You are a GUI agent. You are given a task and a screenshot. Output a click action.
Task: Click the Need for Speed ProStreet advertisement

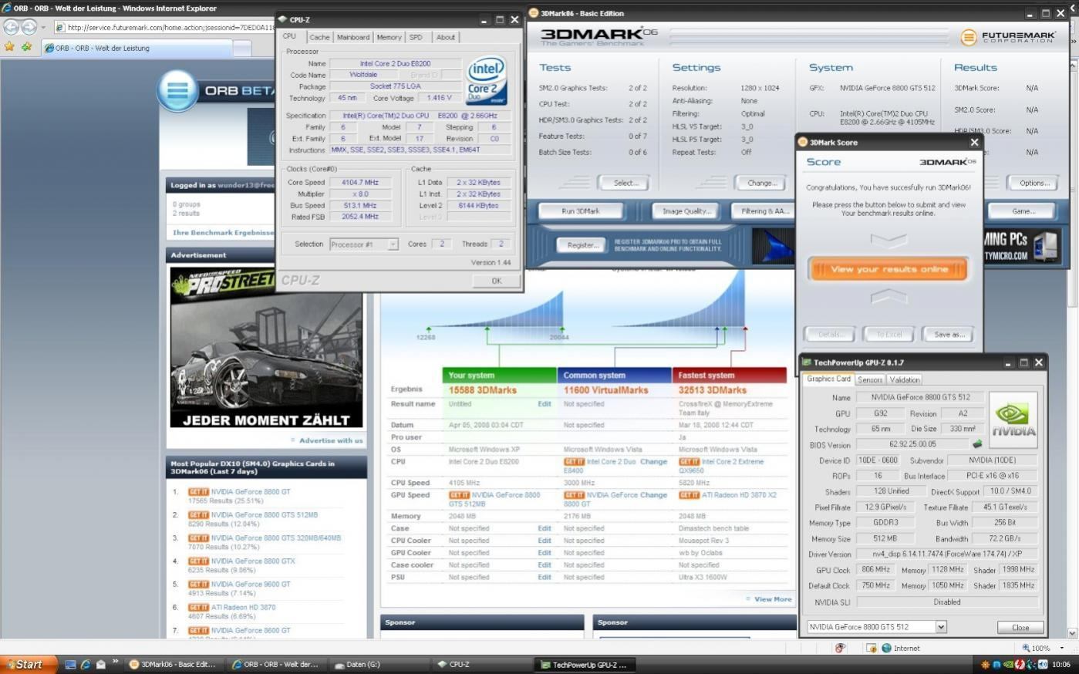tap(266, 347)
